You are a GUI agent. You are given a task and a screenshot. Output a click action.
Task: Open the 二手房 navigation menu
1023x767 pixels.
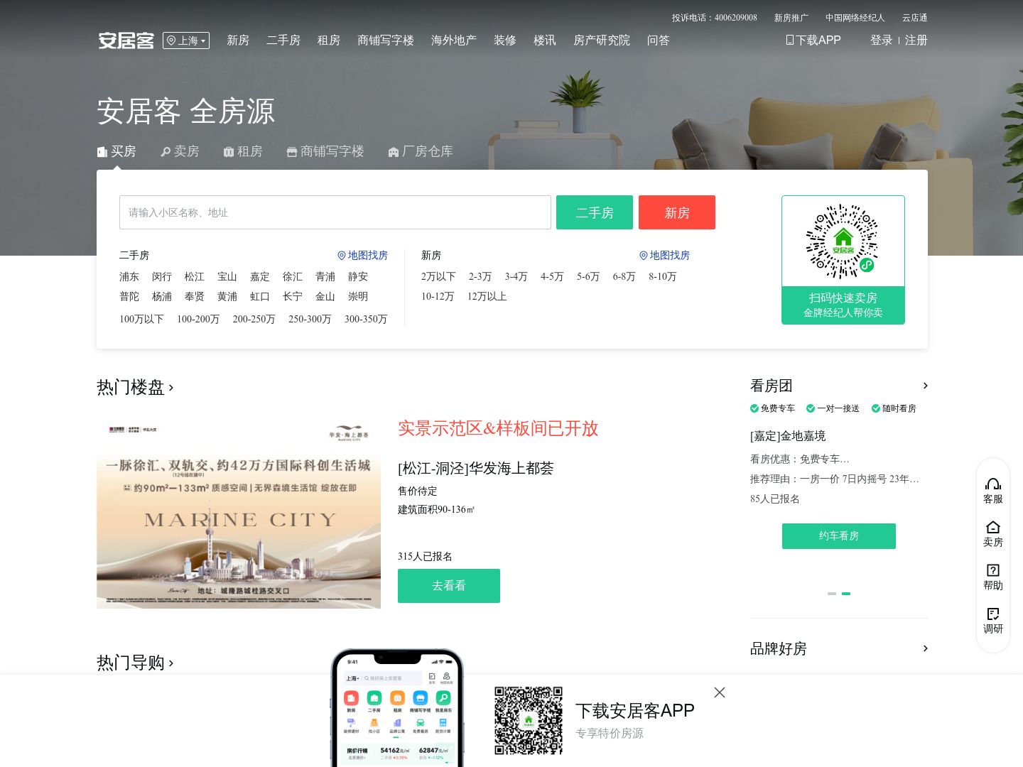point(283,40)
